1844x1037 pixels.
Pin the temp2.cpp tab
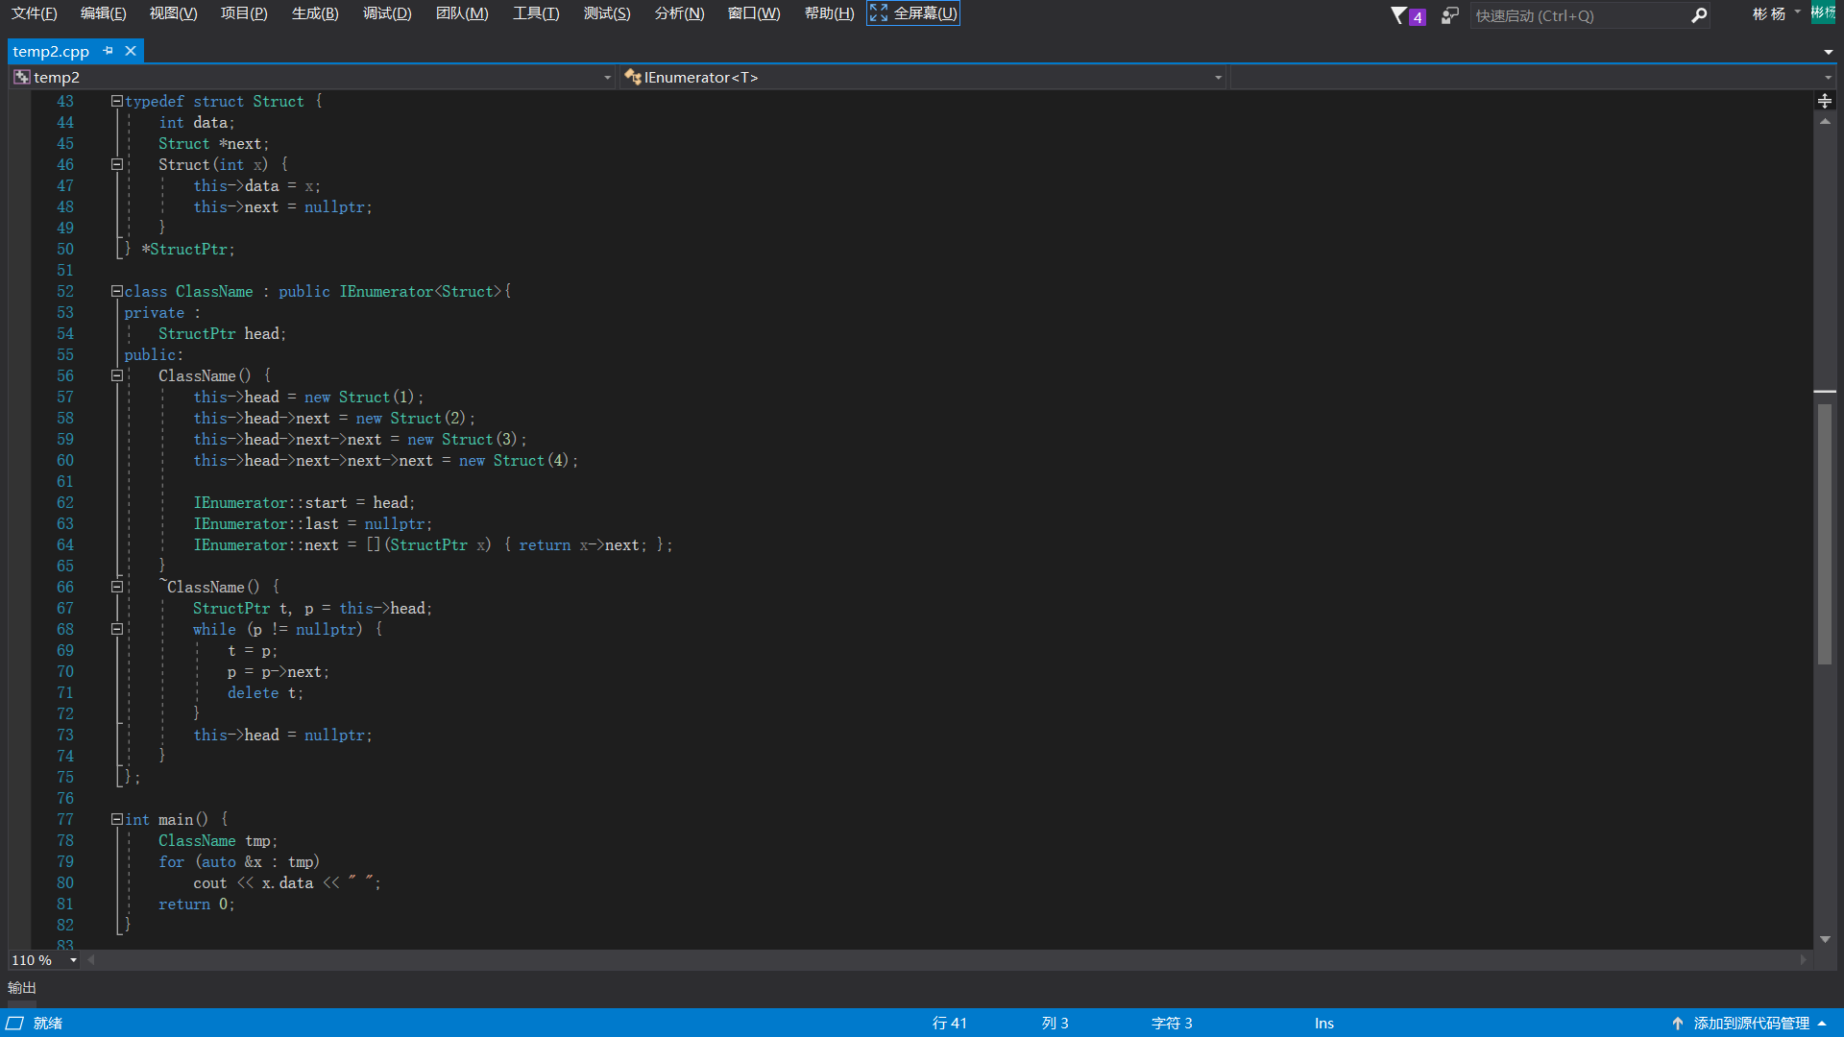point(108,51)
